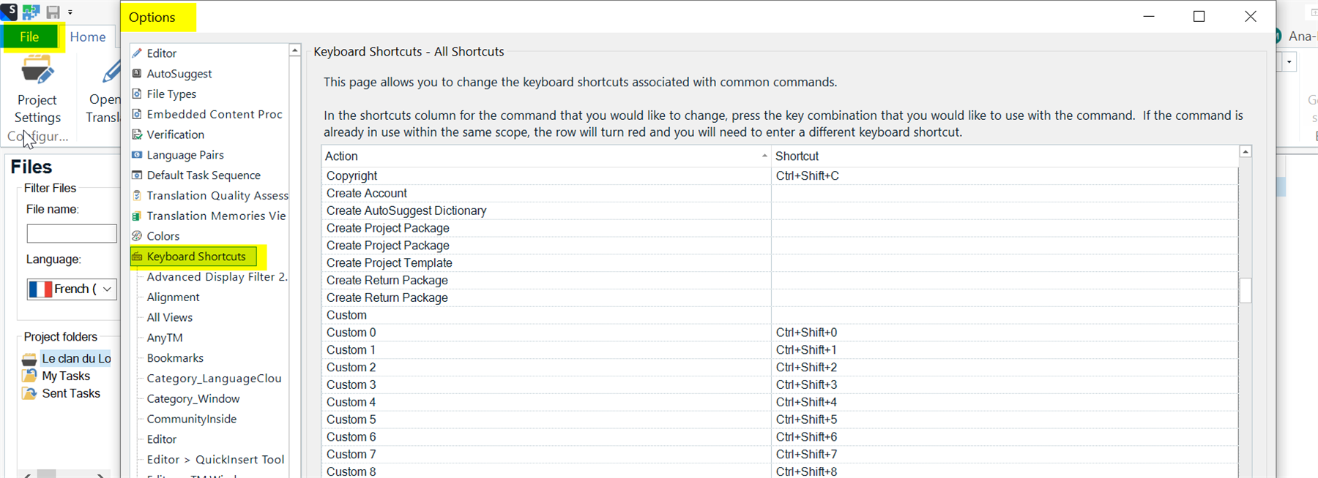The height and width of the screenshot is (478, 1318).
Task: Open the File menu tab
Action: [29, 37]
